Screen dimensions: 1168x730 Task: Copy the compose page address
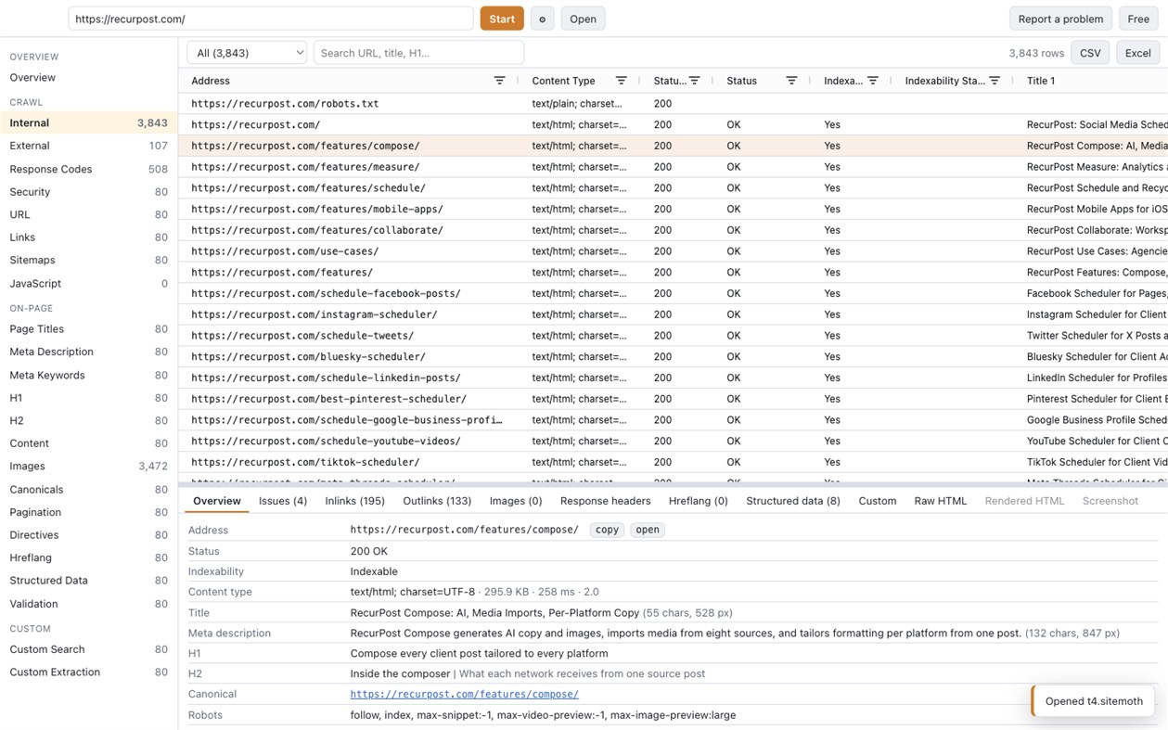607,530
